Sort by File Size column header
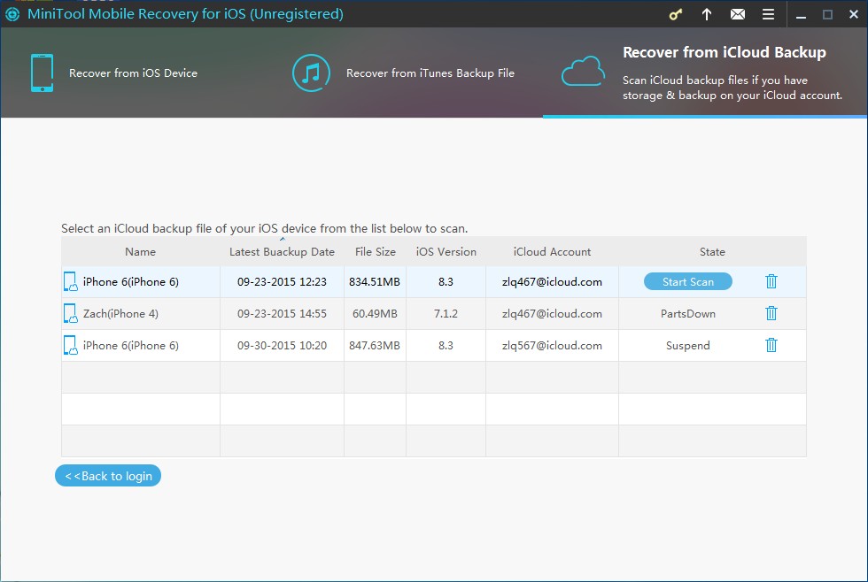 (376, 252)
